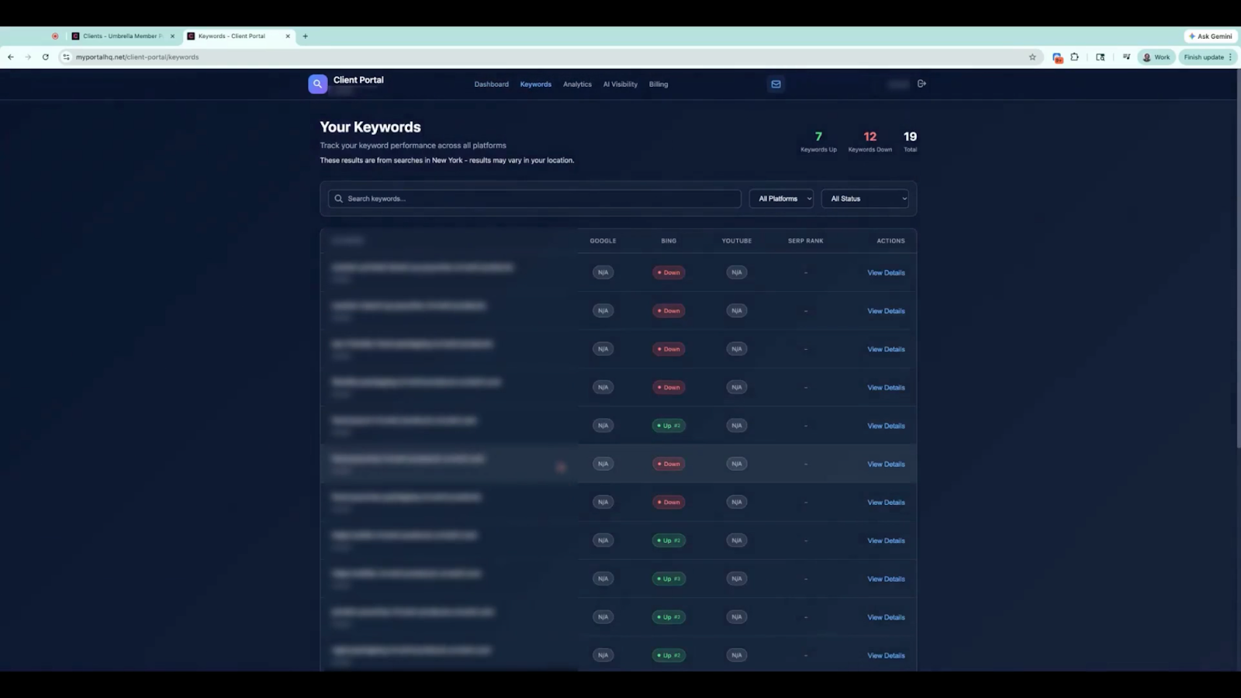Click the page vertical scrollbar
This screenshot has width=1241, height=698.
point(1237,257)
